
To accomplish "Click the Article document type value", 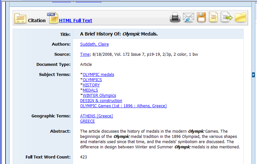I will 86,65.
